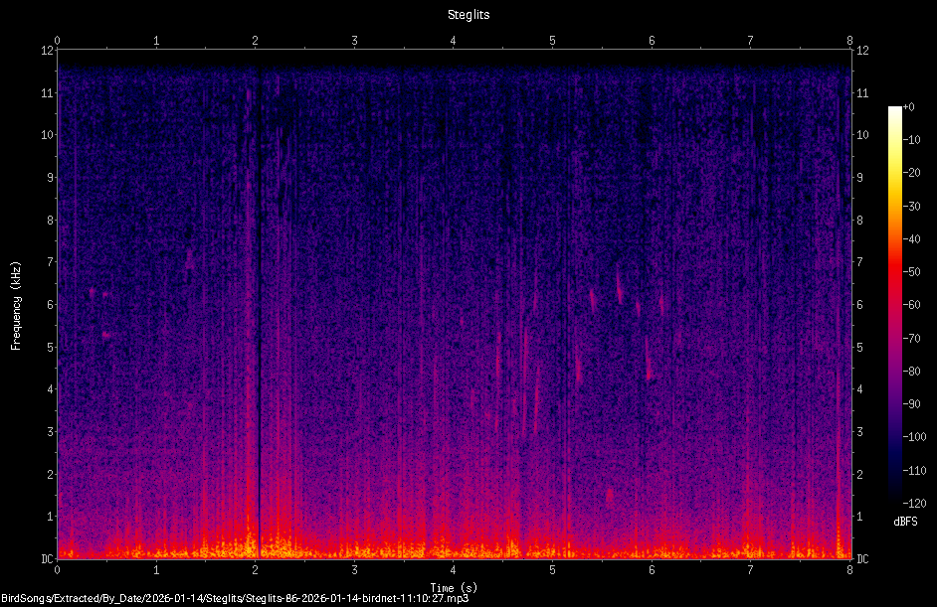The width and height of the screenshot is (937, 607).
Task: Click the 3 kHz label on right axis
Action: click(860, 431)
